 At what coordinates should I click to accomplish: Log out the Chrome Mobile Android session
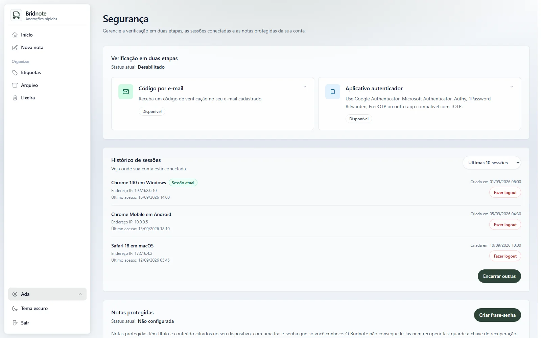(x=505, y=225)
